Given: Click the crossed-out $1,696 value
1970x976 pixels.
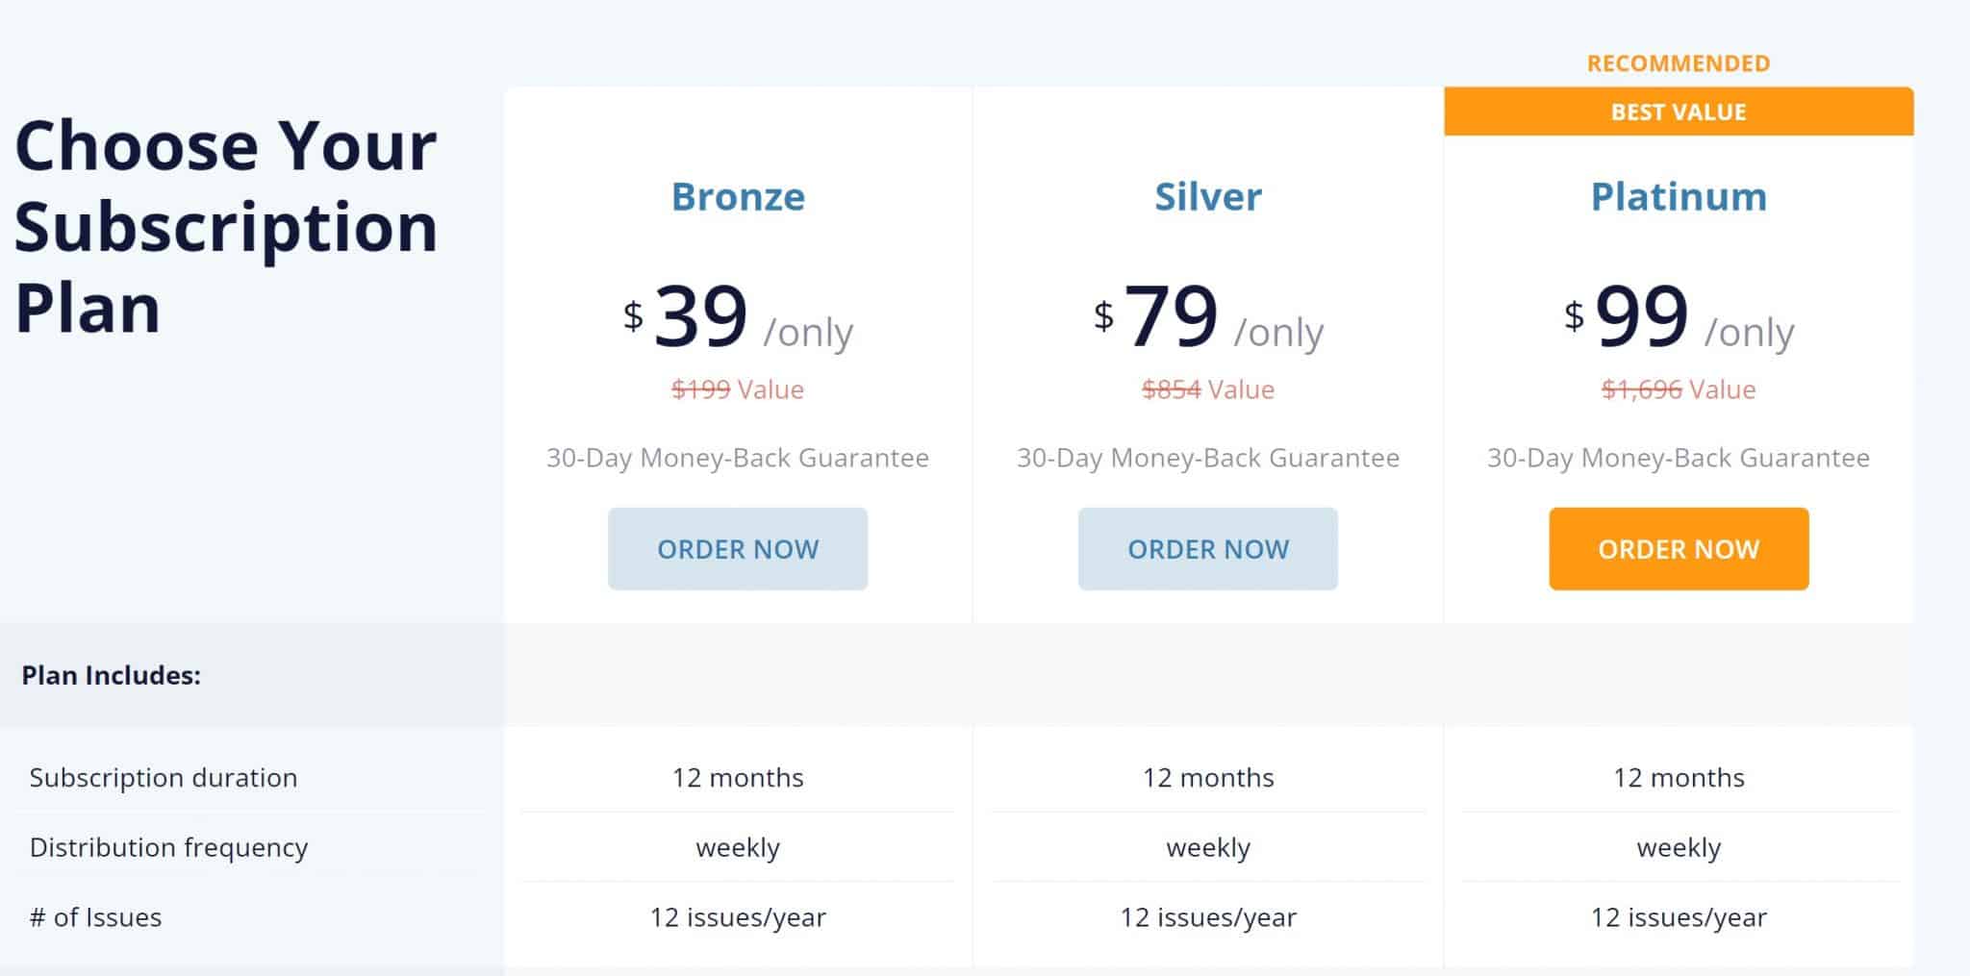Looking at the screenshot, I should pyautogui.click(x=1642, y=389).
